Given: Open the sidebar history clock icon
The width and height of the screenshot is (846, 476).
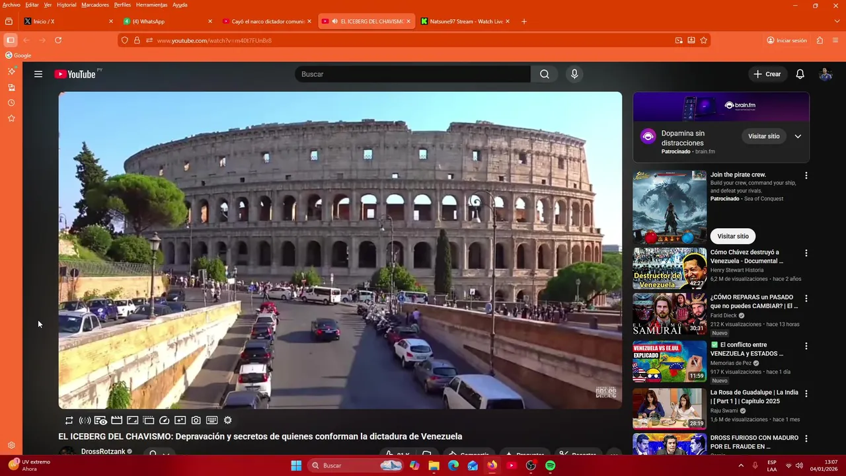Looking at the screenshot, I should (x=11, y=103).
